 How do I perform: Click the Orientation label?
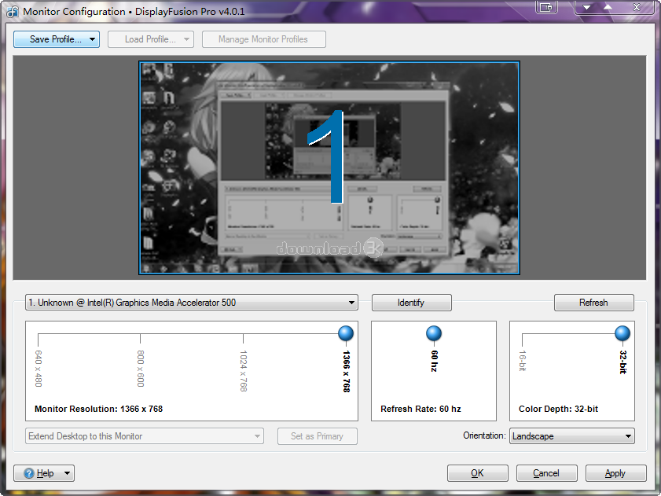(x=484, y=435)
